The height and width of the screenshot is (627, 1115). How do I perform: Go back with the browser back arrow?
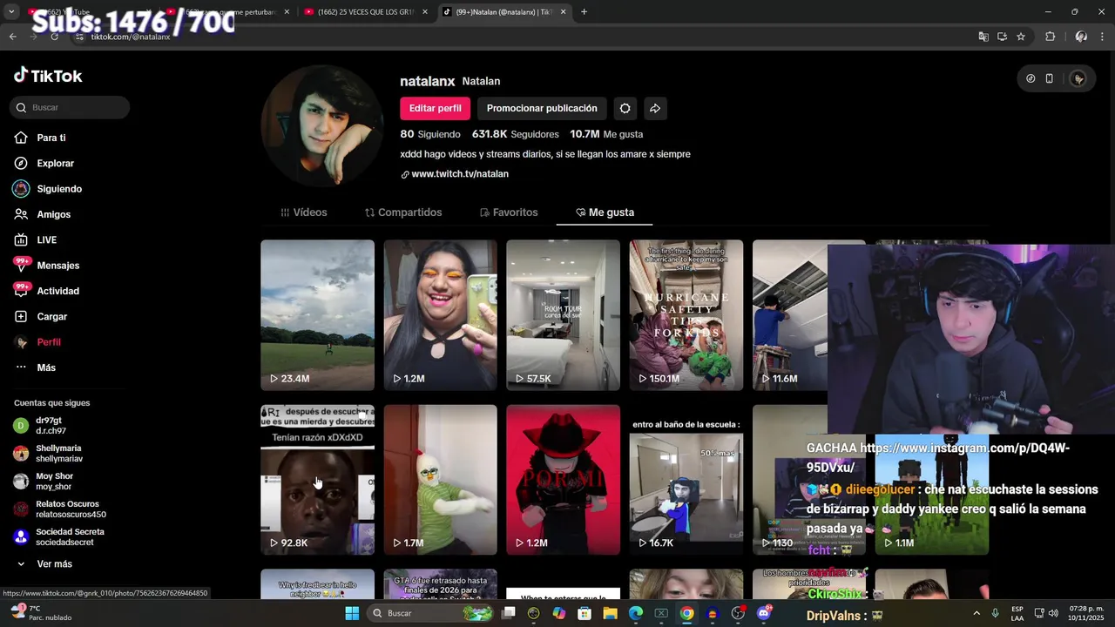click(x=12, y=37)
